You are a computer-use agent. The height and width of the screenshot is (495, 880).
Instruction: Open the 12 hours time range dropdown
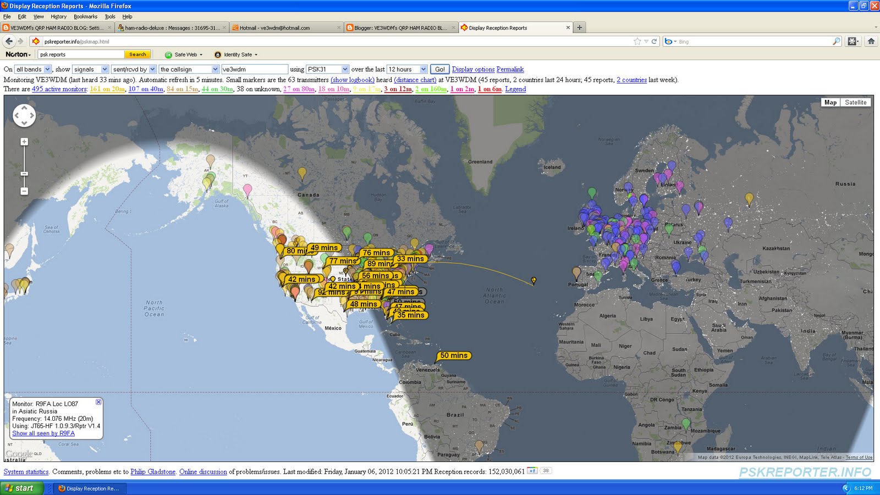tap(406, 69)
